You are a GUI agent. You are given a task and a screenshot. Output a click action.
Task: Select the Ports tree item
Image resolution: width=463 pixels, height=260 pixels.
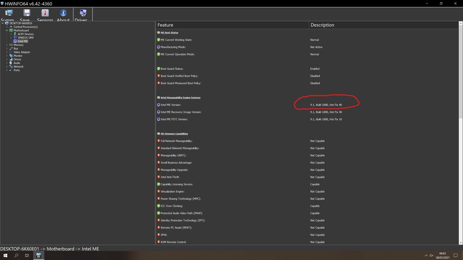click(17, 70)
